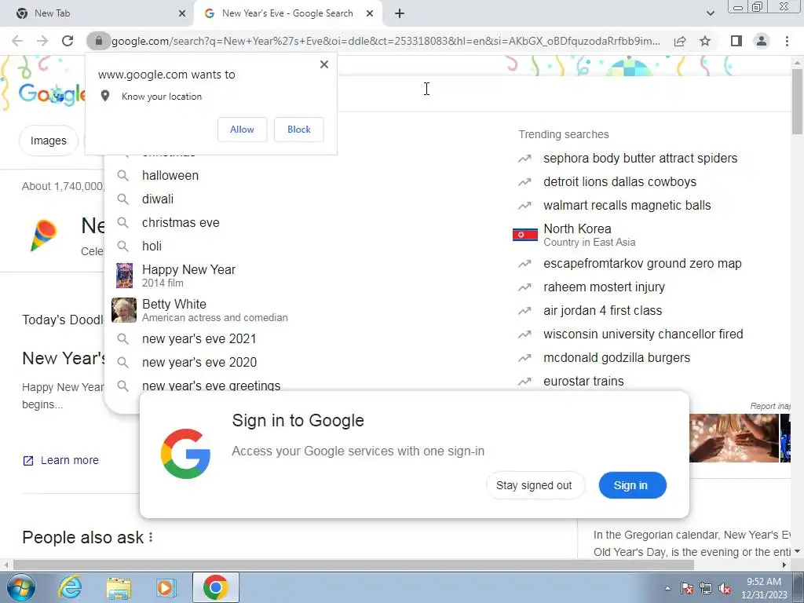This screenshot has width=804, height=603.
Task: Share this page using the share icon
Action: coord(680,41)
